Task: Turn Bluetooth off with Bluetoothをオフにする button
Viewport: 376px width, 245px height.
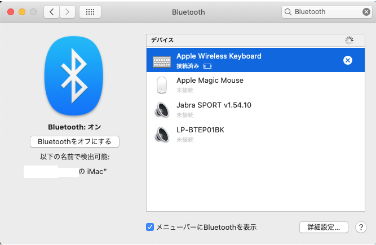Action: click(74, 141)
